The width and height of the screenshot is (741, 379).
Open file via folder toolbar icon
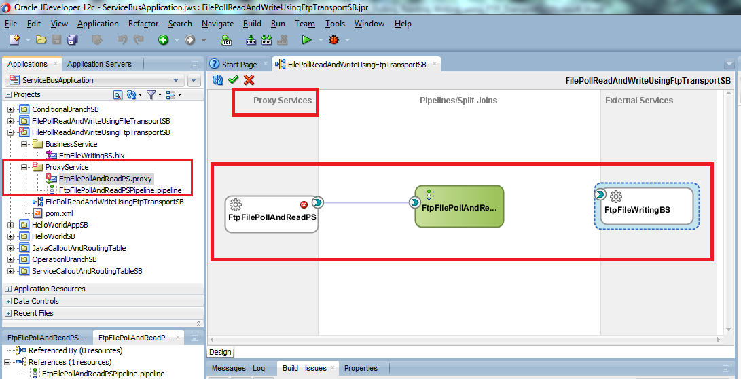tap(41, 40)
